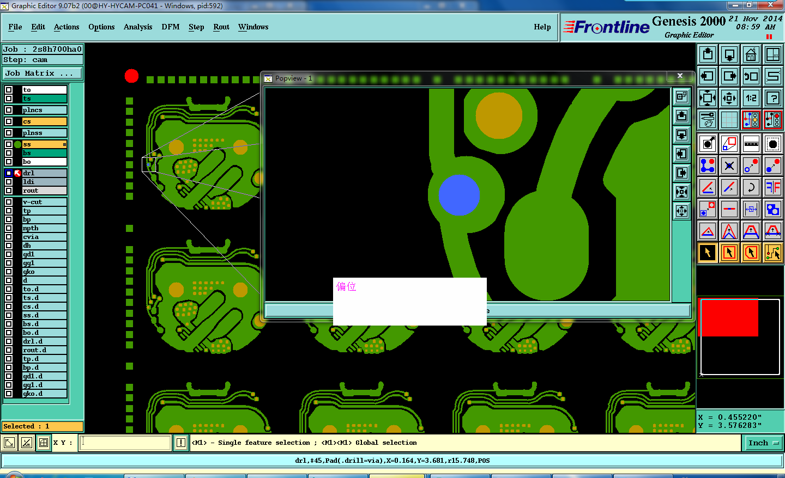This screenshot has height=478, width=785.
Task: Select the delete feature X tool
Action: tap(729, 166)
